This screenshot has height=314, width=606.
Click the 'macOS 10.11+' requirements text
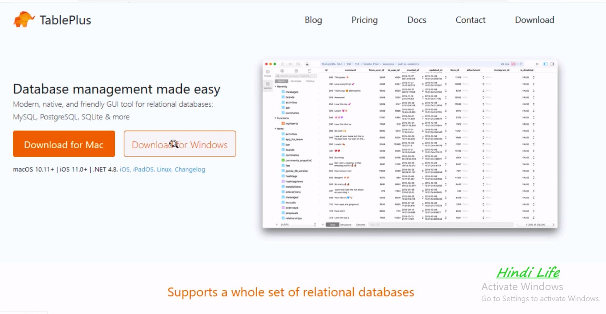[x=34, y=169]
